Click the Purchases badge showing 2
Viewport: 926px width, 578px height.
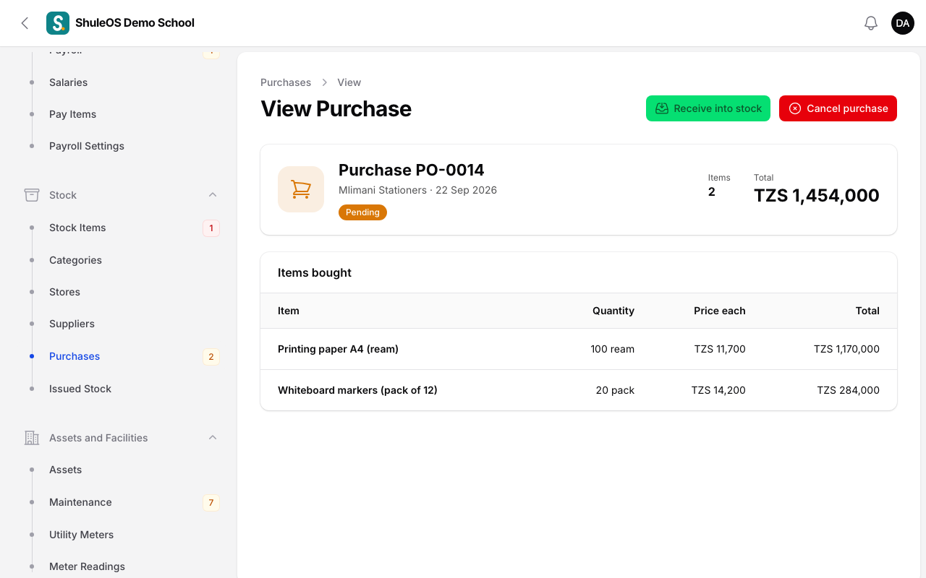coord(211,357)
